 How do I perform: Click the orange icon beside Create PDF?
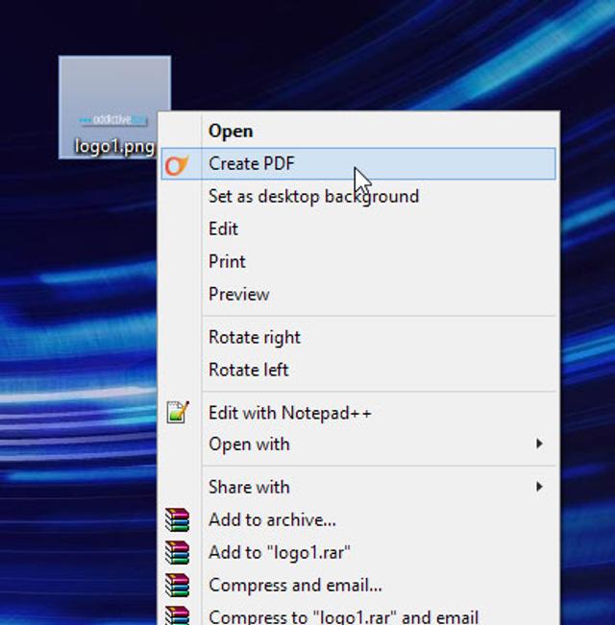point(177,164)
